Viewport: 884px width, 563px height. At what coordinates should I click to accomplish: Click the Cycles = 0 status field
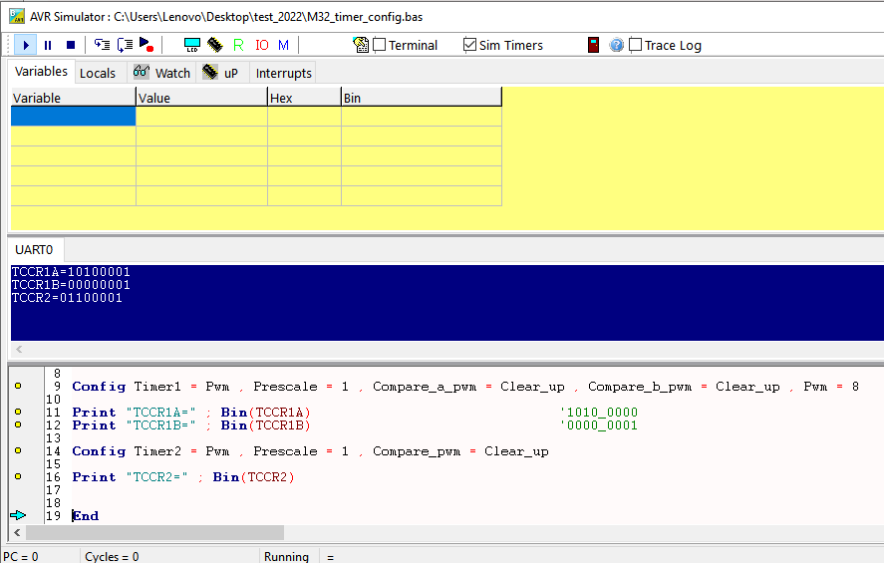113,557
